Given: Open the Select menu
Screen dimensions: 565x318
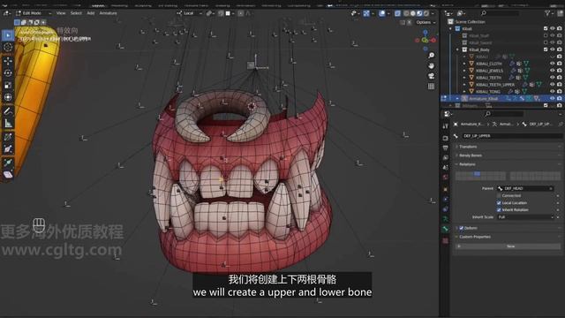Looking at the screenshot, I should [76, 13].
